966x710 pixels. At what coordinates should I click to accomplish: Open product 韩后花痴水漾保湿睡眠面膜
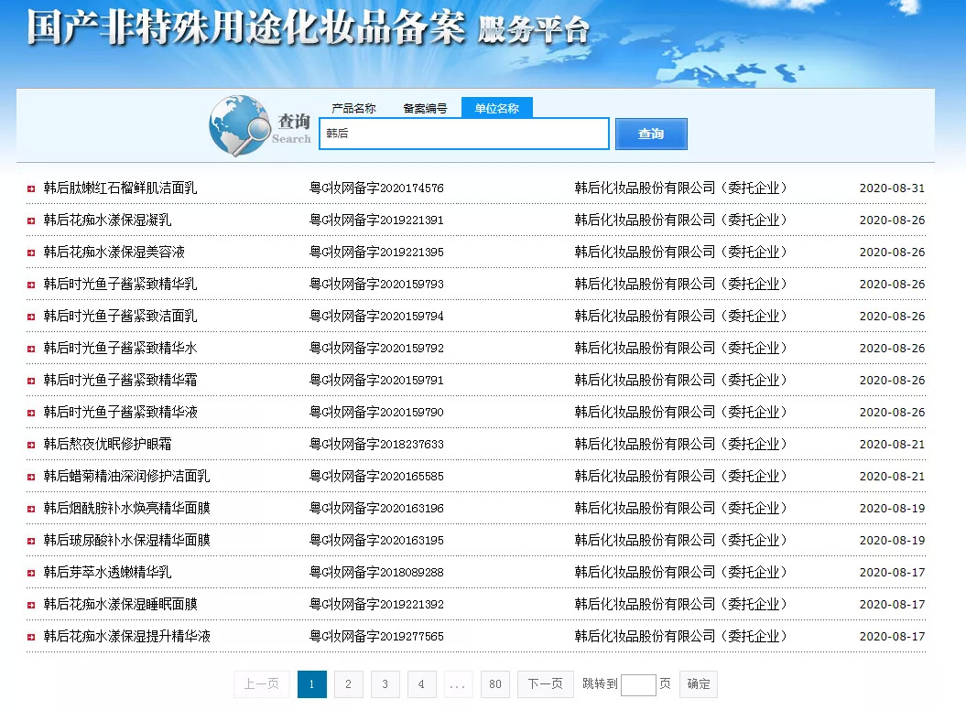tap(120, 604)
